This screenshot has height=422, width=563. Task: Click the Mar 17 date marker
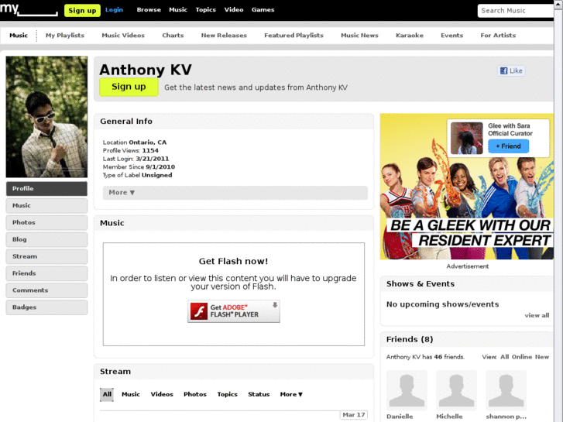(354, 415)
